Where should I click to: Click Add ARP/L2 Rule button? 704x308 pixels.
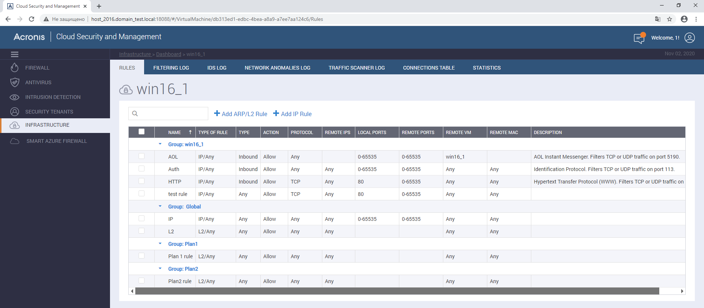point(241,114)
